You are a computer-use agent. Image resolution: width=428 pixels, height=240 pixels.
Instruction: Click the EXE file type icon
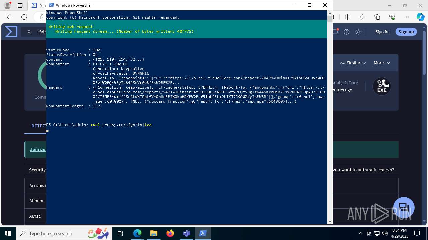tap(382, 86)
